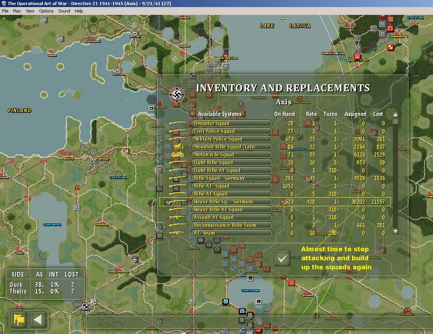This screenshot has width=433, height=334.
Task: Select yellow-highlighted unit in green circle
Action: click(126, 151)
